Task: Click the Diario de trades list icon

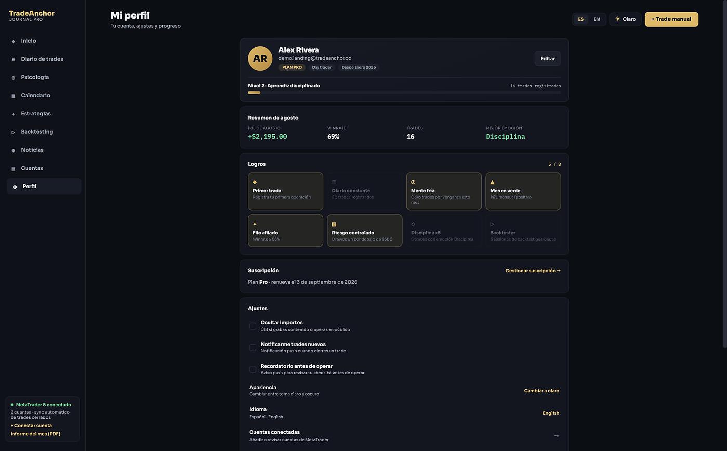Action: pos(13,59)
